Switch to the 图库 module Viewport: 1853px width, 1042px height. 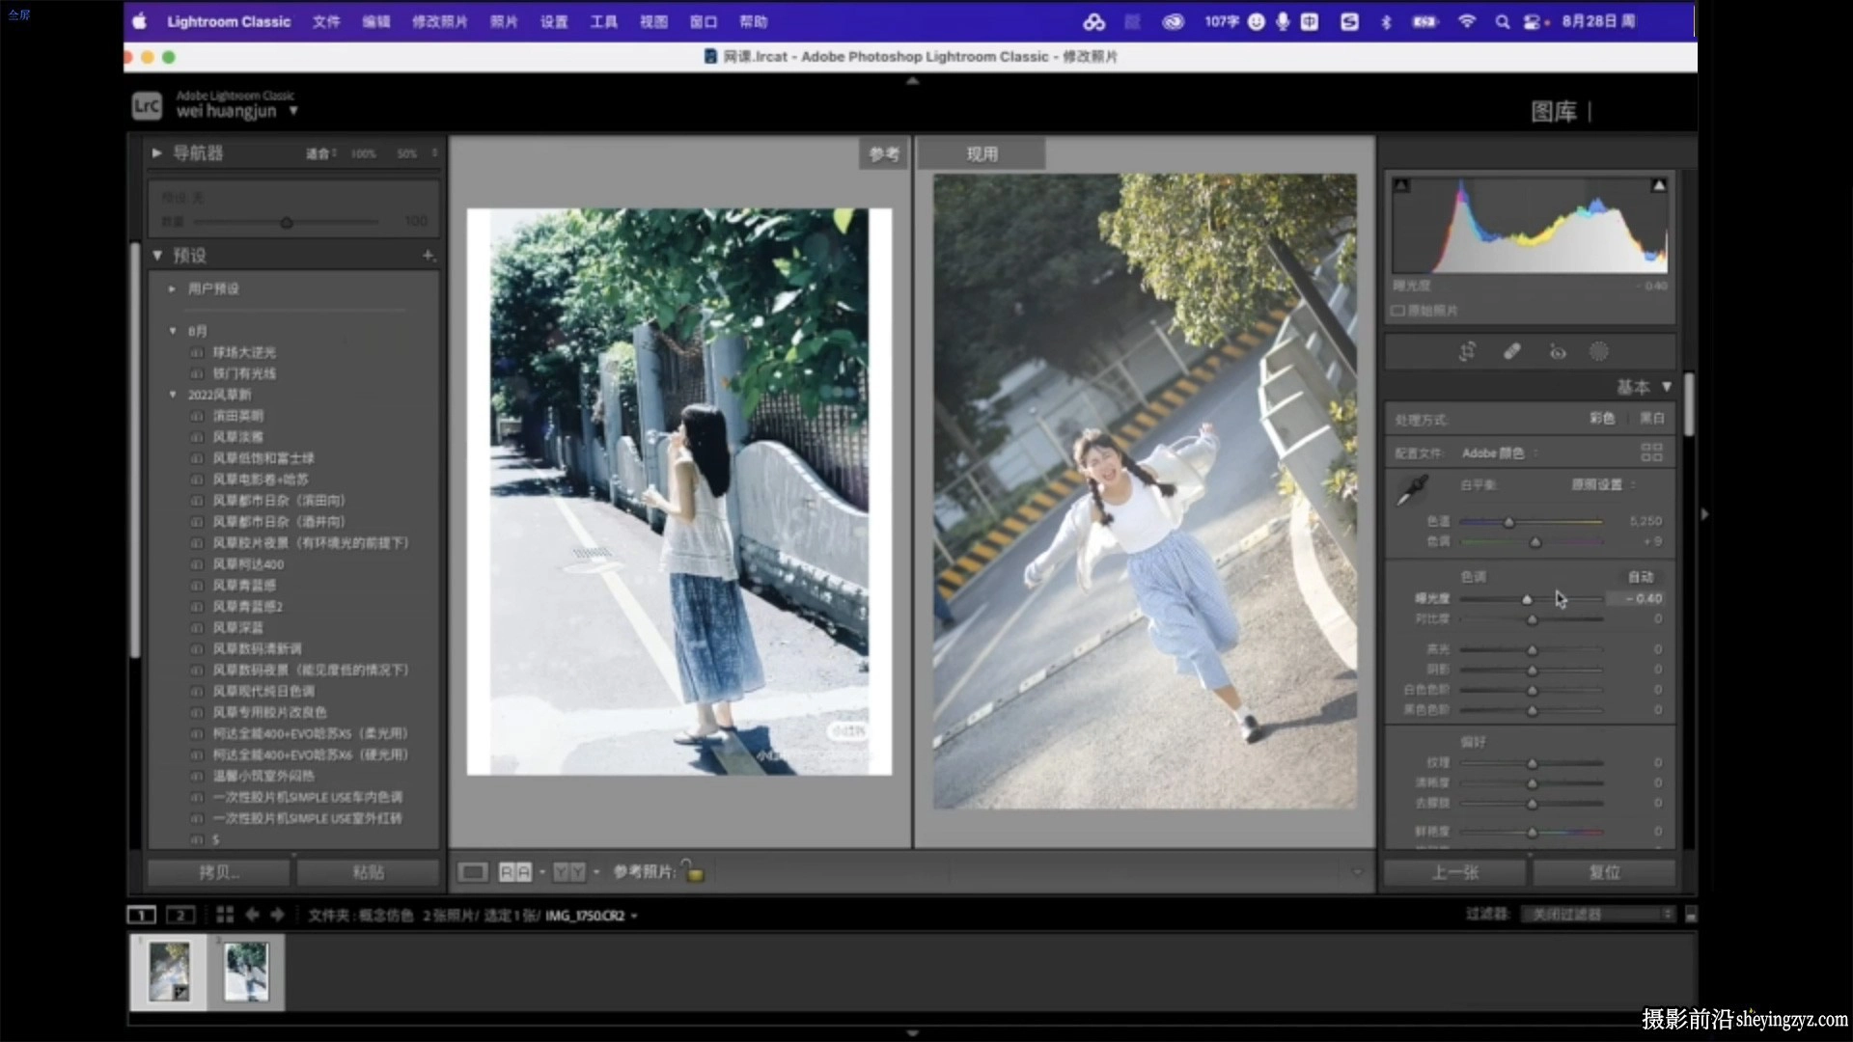coord(1554,111)
